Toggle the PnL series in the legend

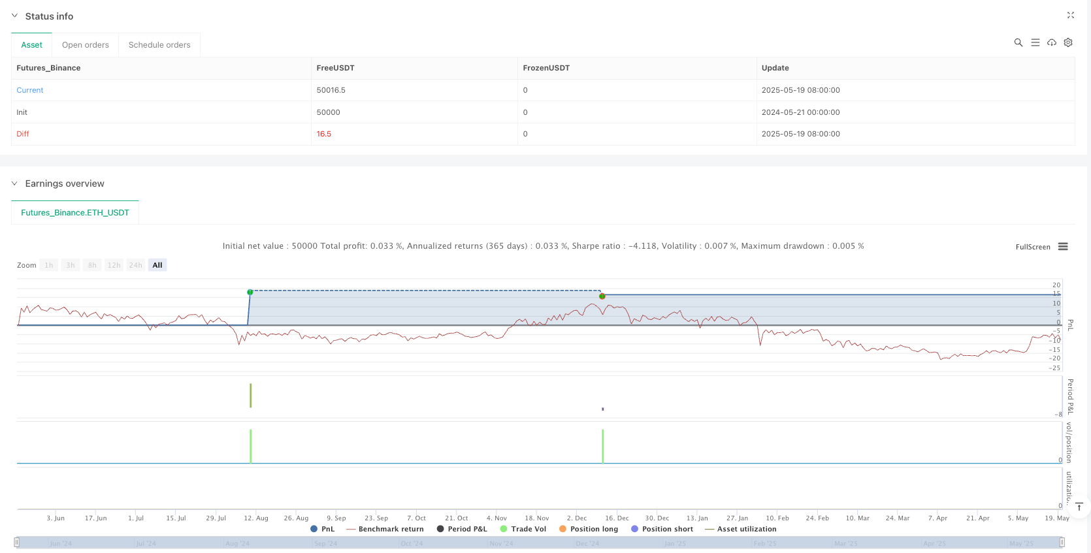(323, 529)
